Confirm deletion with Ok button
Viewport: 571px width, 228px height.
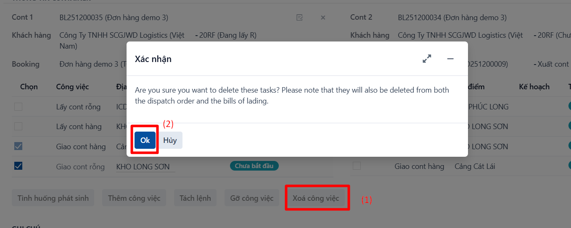[145, 140]
